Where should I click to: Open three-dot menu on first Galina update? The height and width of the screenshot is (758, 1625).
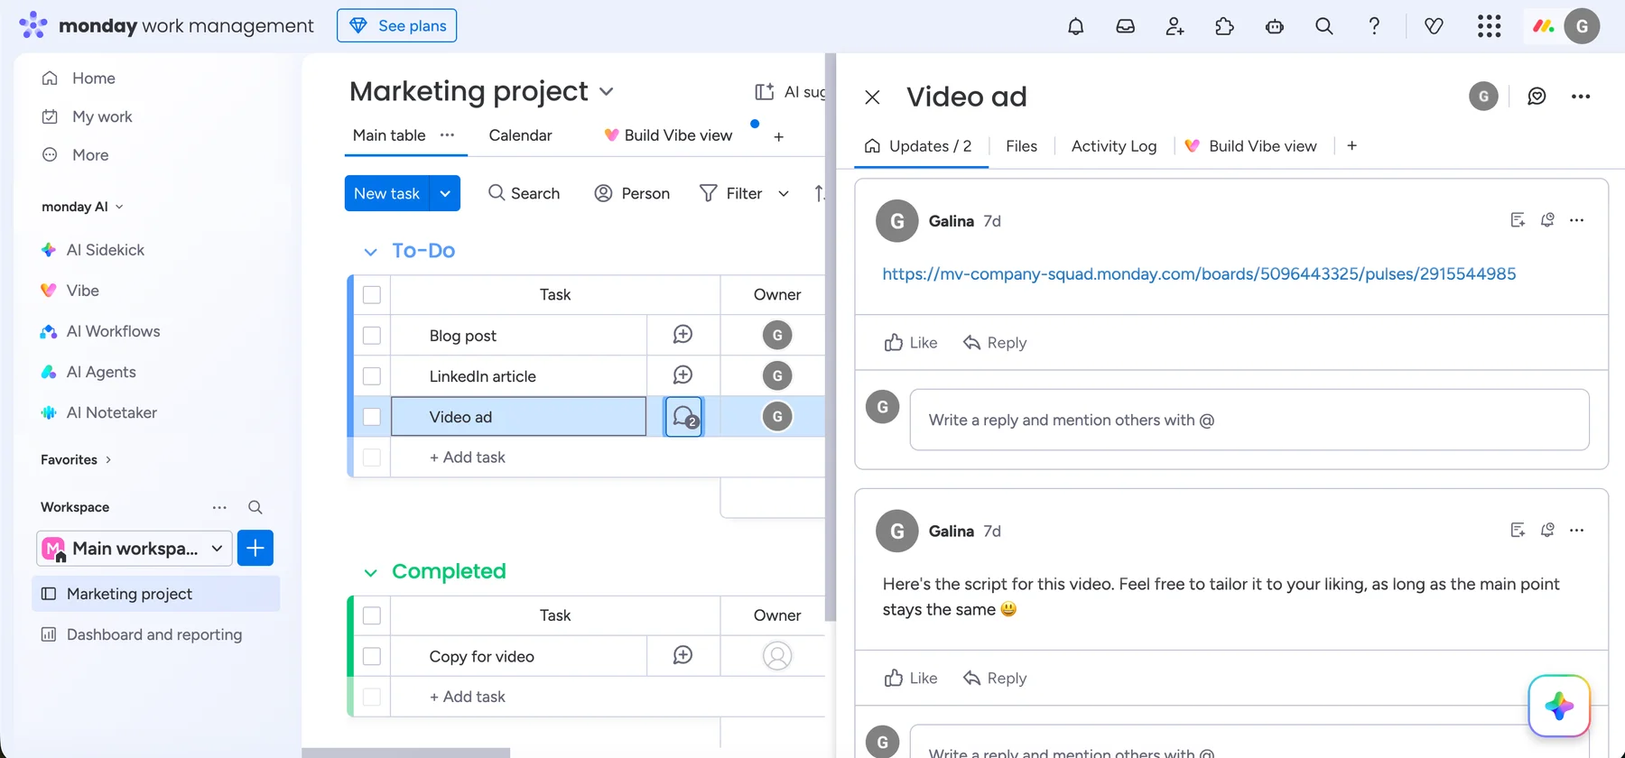pyautogui.click(x=1576, y=220)
